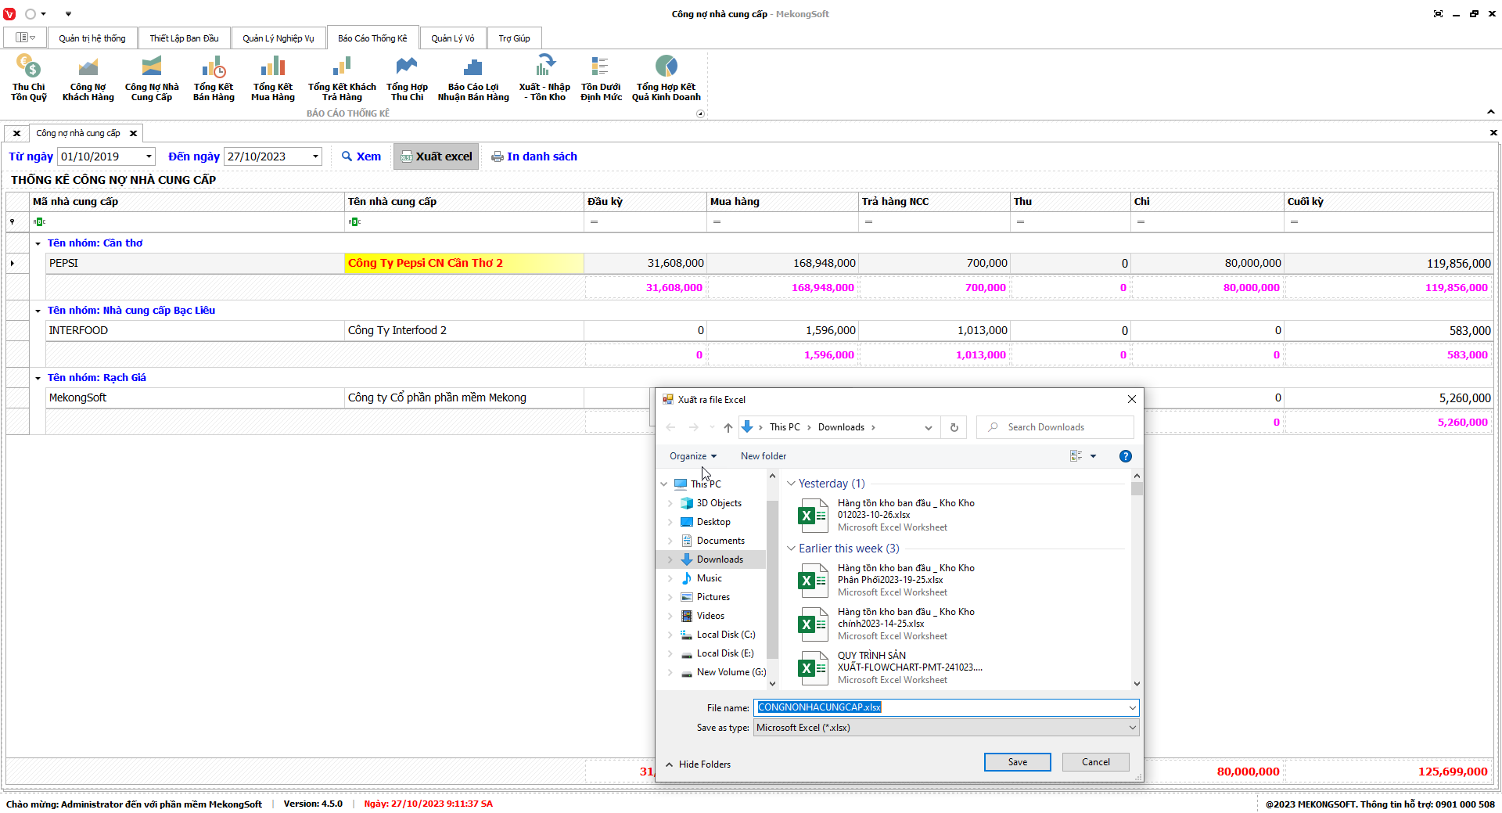1502x813 pixels.
Task: Collapse the Yesterday file group
Action: click(x=791, y=484)
